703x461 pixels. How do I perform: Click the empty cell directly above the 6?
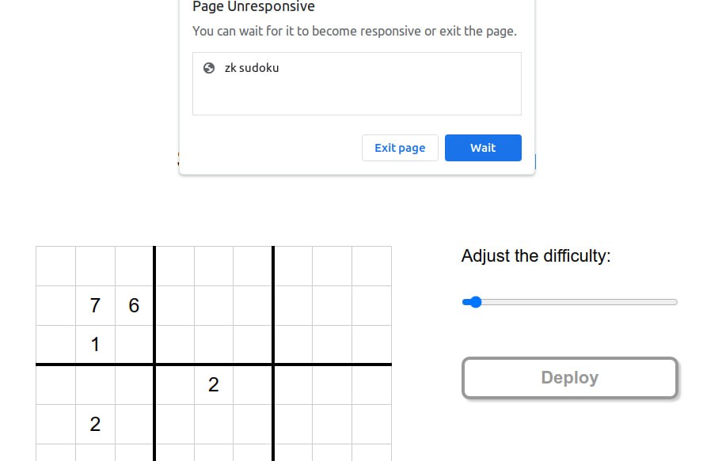[x=135, y=266]
